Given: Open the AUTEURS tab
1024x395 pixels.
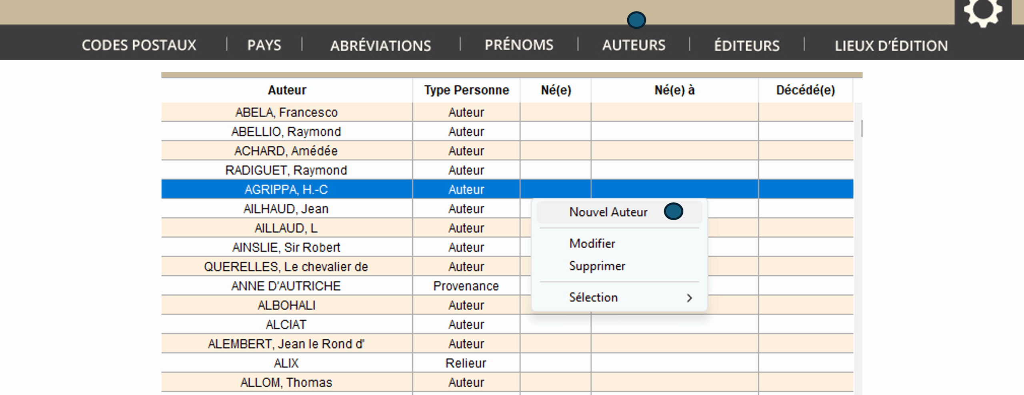Looking at the screenshot, I should pos(634,45).
